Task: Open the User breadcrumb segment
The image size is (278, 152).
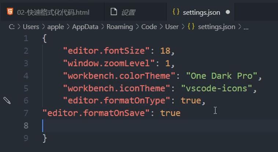Action: [172, 27]
